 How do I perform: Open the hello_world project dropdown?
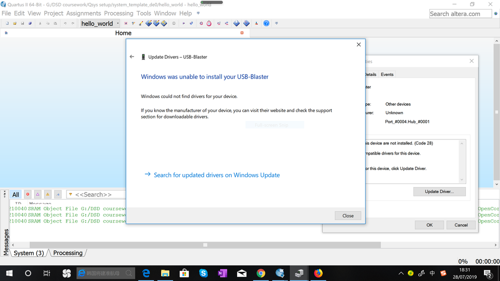click(x=118, y=23)
